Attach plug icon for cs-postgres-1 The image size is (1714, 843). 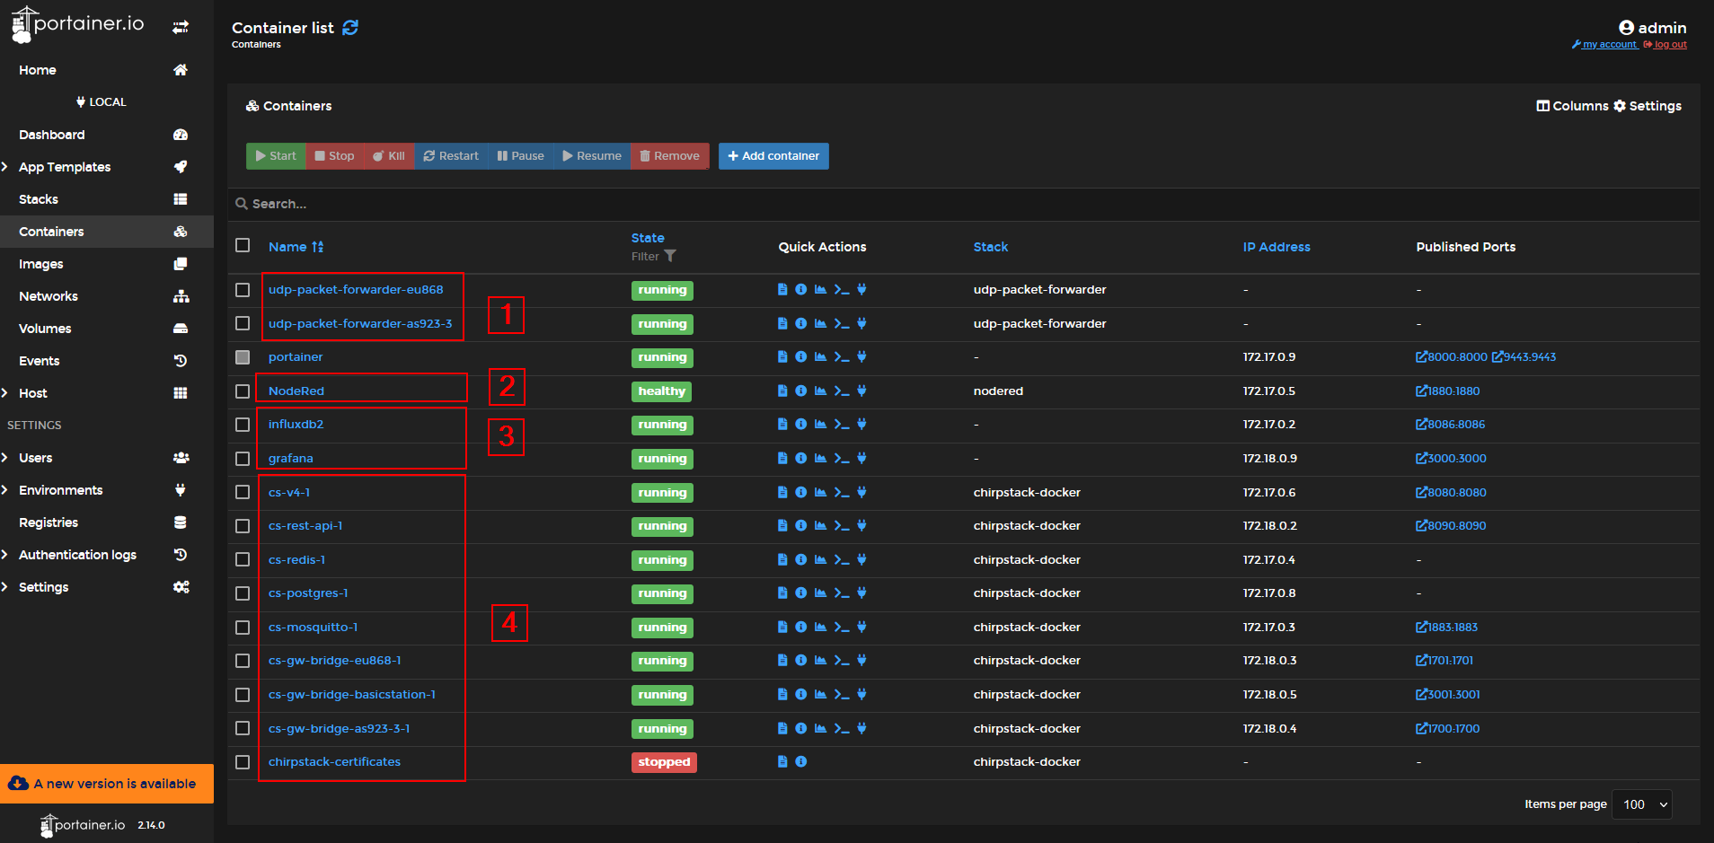point(861,593)
